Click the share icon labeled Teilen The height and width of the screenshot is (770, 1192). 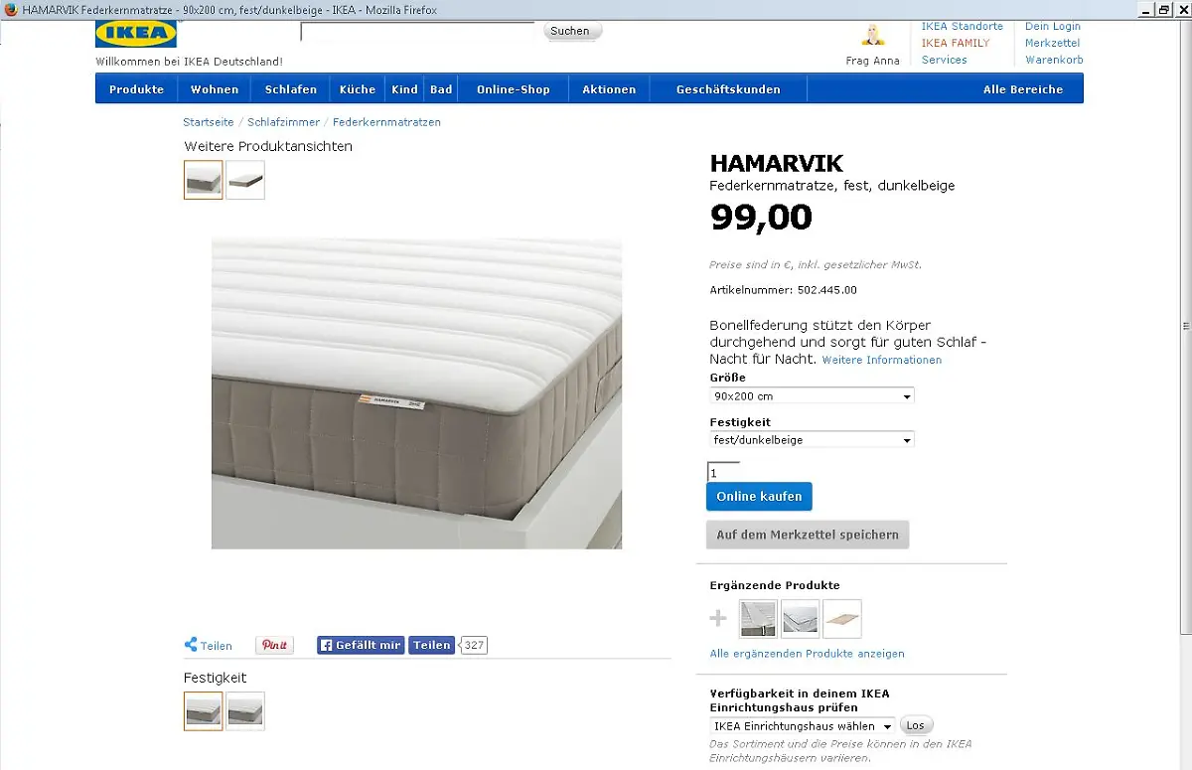pos(208,645)
